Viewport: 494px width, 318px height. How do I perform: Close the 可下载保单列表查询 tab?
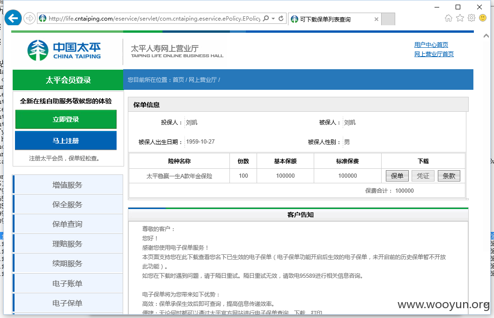click(376, 19)
